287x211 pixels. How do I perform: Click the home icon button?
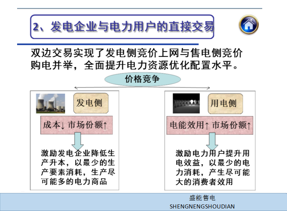tap(248, 24)
